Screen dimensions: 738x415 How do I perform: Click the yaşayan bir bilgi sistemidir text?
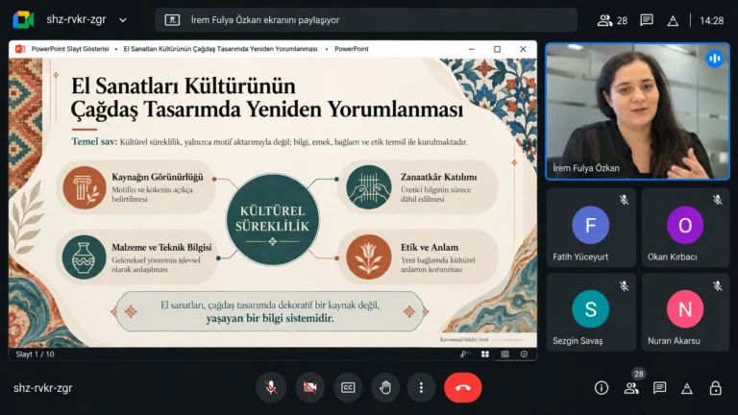pyautogui.click(x=270, y=319)
